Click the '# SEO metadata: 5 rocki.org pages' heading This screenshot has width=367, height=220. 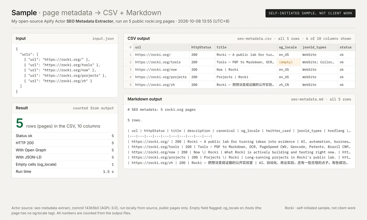pos(162,110)
